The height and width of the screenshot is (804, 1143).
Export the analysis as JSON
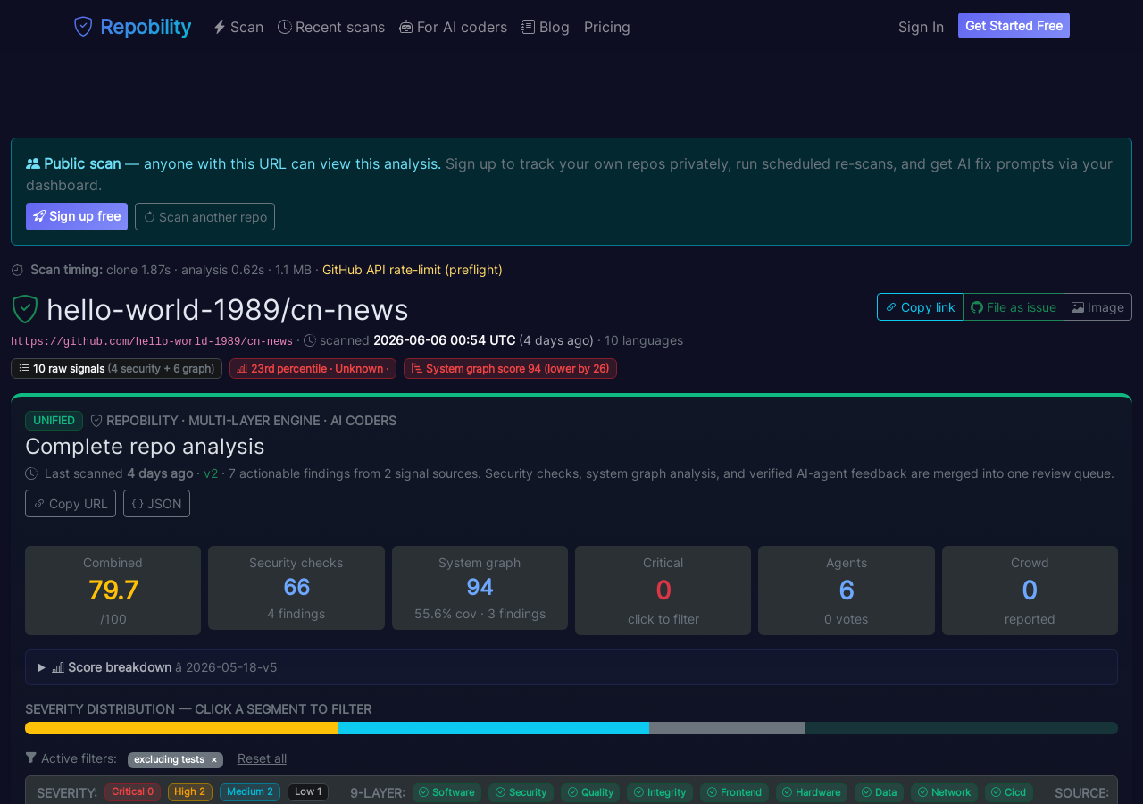[x=156, y=503]
